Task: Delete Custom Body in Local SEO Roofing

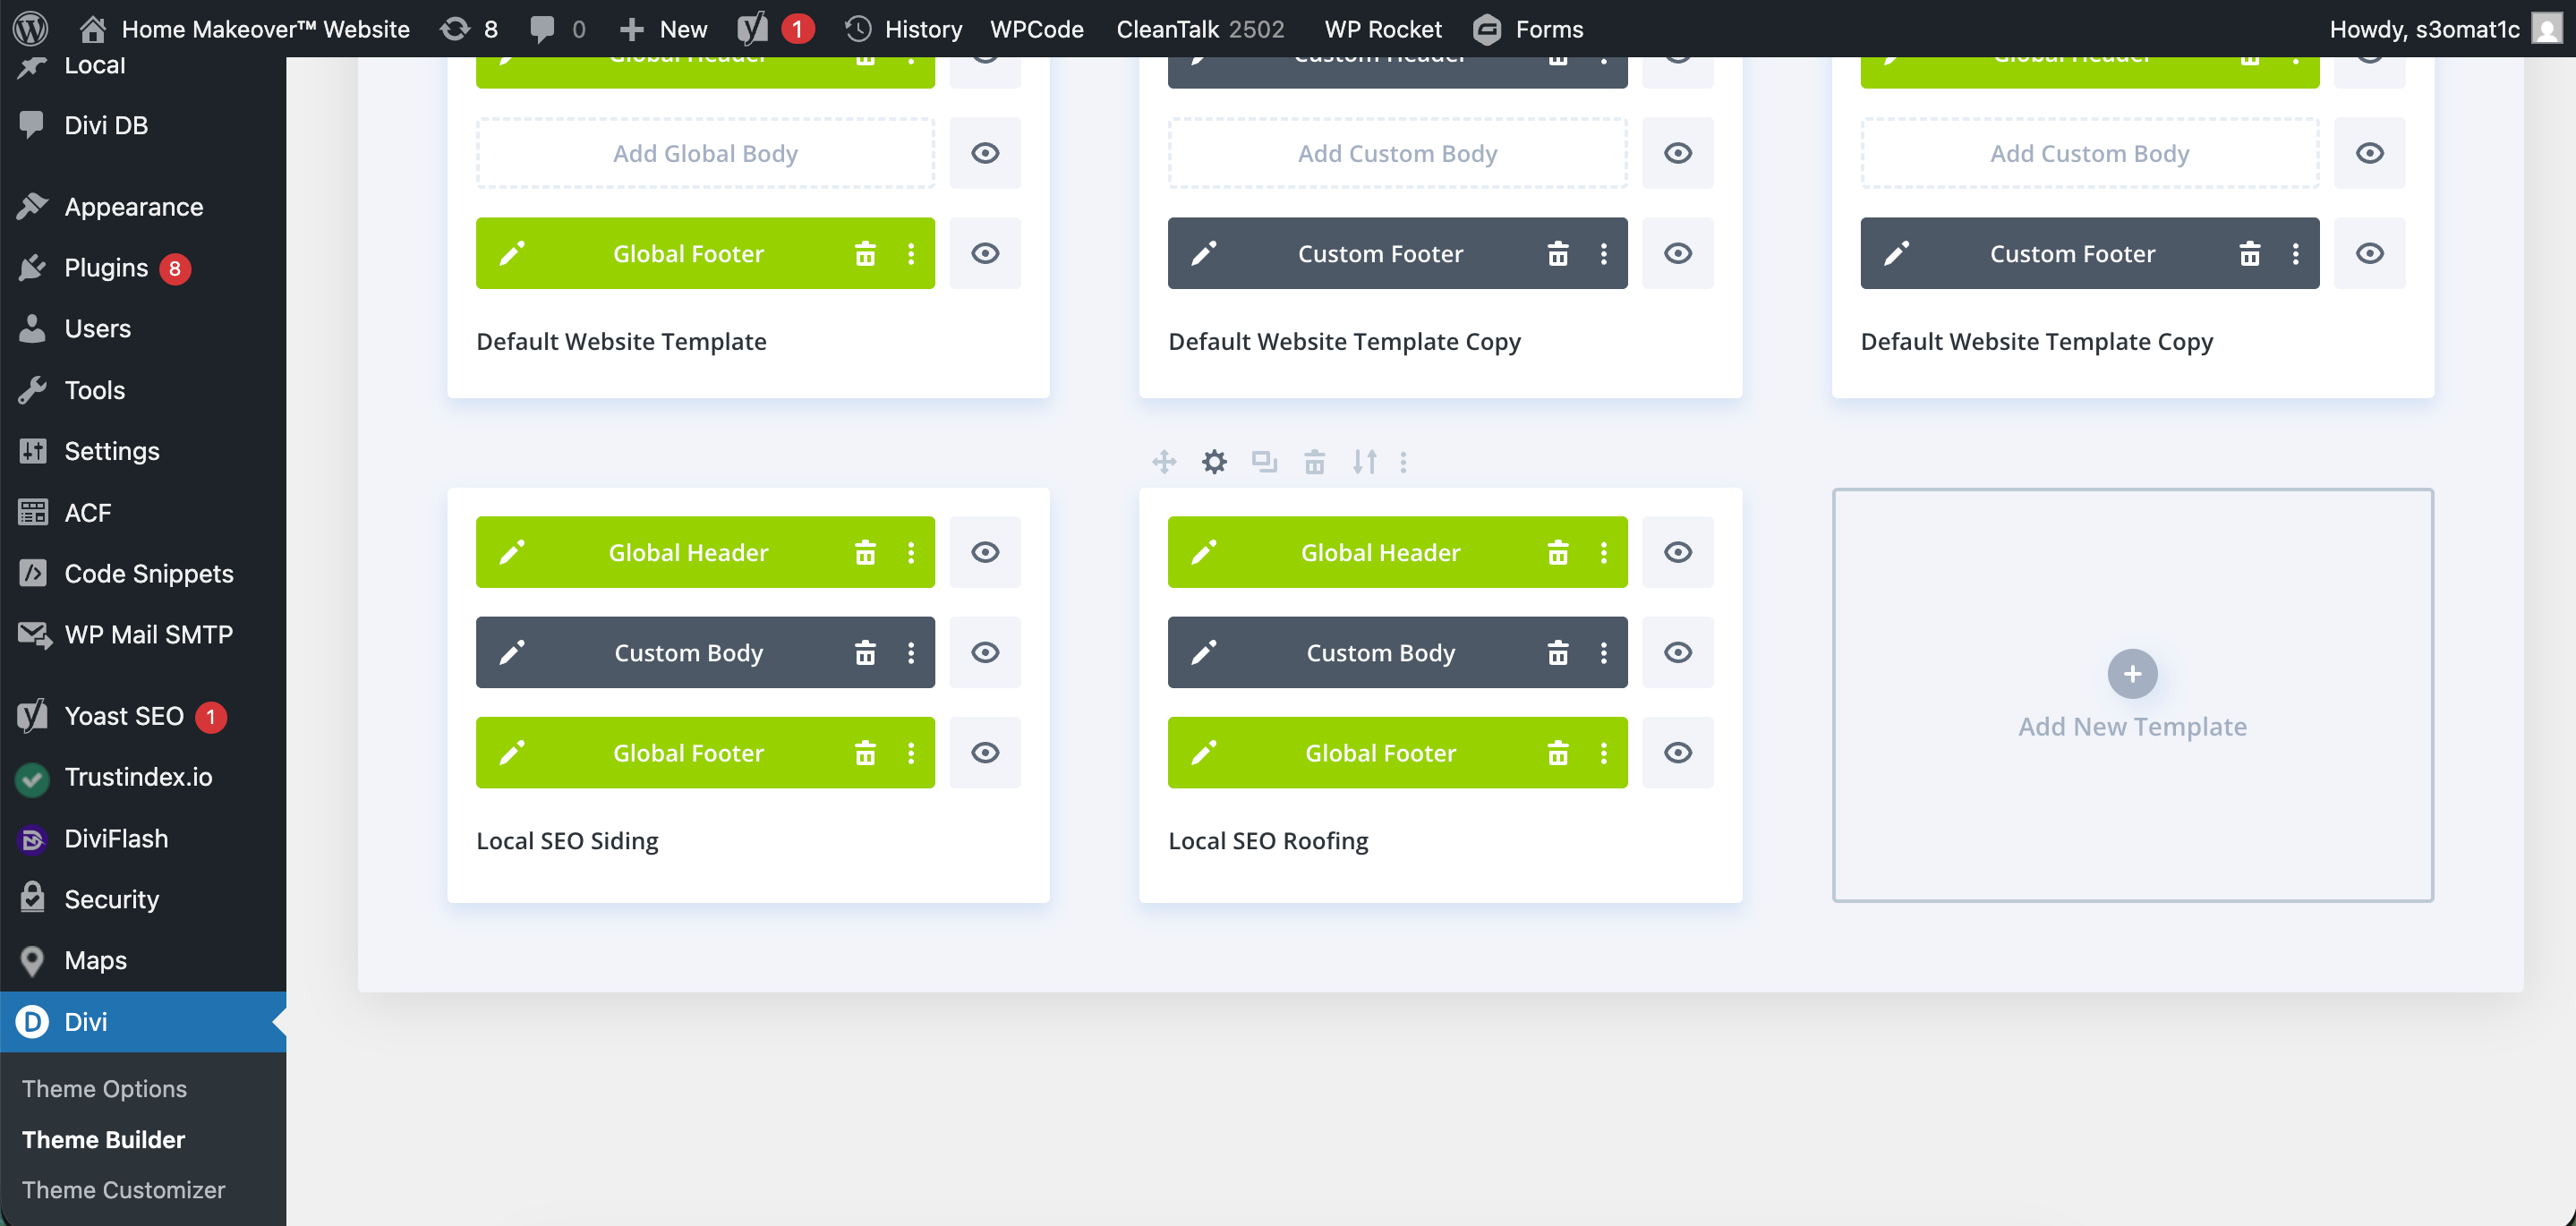Action: [x=1557, y=652]
